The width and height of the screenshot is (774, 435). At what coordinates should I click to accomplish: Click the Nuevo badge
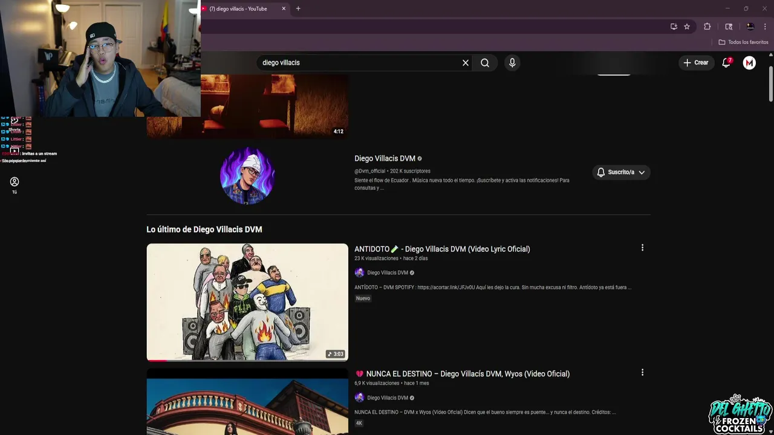point(363,298)
